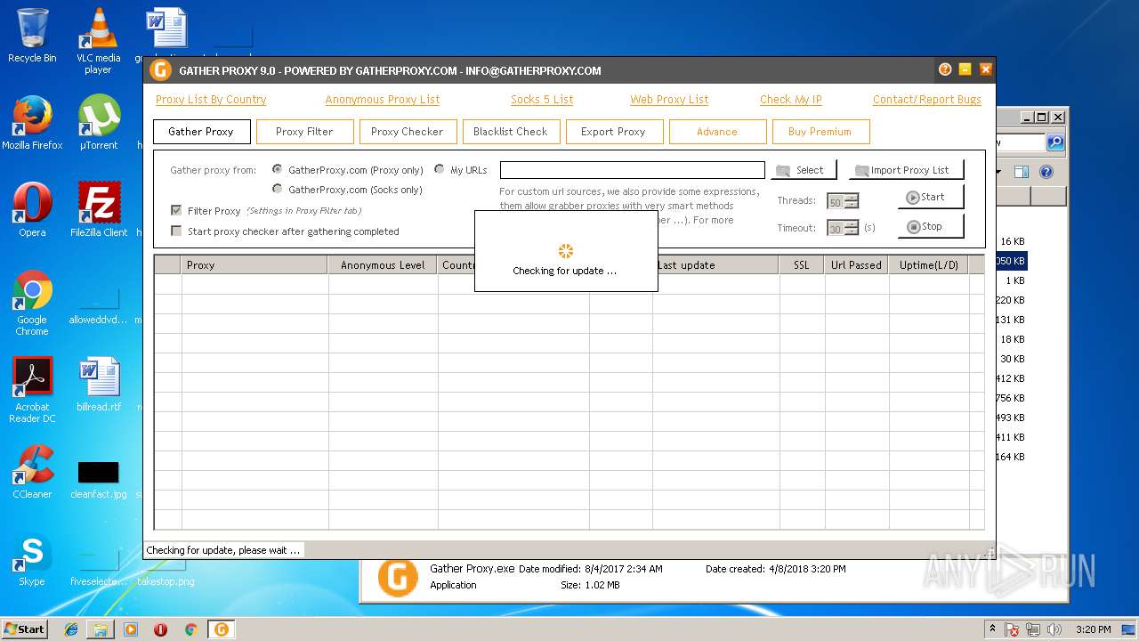The height and width of the screenshot is (641, 1139).
Task: Launch FileZilla Client desktop shortcut
Action: [98, 210]
